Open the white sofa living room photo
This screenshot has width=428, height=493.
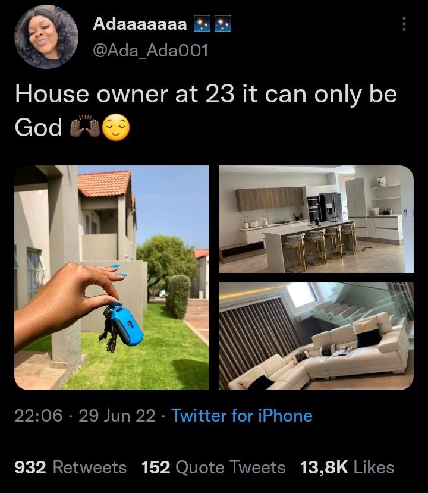click(316, 336)
